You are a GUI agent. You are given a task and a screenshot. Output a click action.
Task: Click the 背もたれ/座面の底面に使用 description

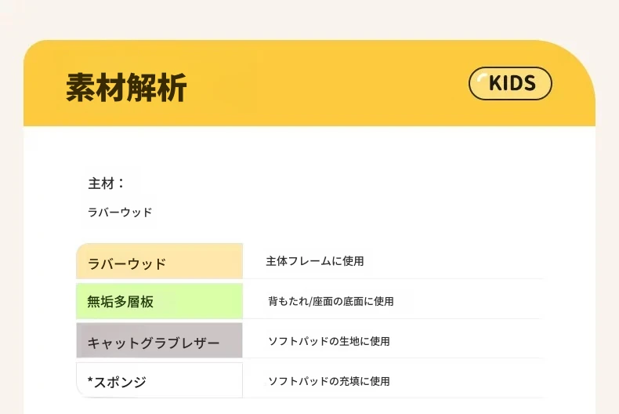(331, 301)
